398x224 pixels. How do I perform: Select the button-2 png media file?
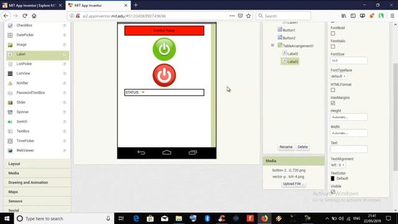point(289,170)
